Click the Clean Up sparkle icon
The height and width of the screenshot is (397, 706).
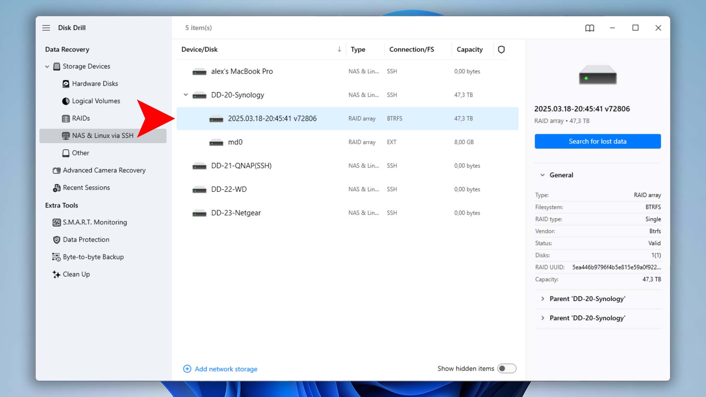pyautogui.click(x=56, y=274)
